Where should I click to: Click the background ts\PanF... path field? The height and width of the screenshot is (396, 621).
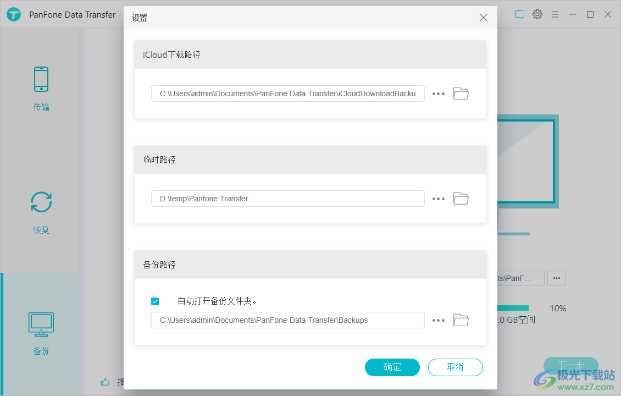(521, 278)
